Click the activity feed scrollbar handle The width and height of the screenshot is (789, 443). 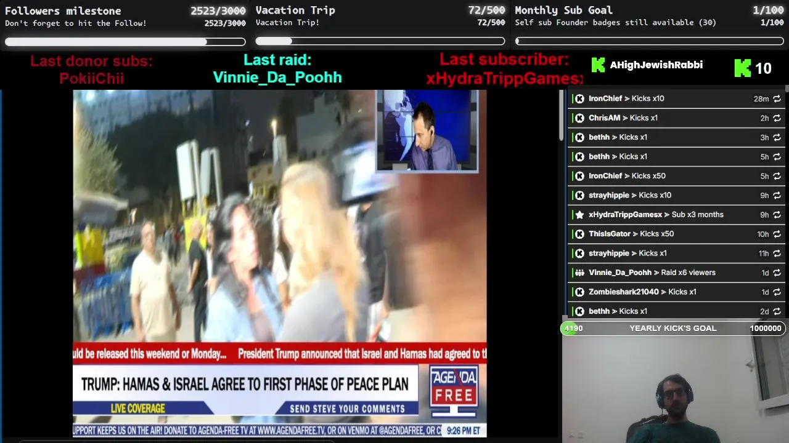(x=562, y=116)
